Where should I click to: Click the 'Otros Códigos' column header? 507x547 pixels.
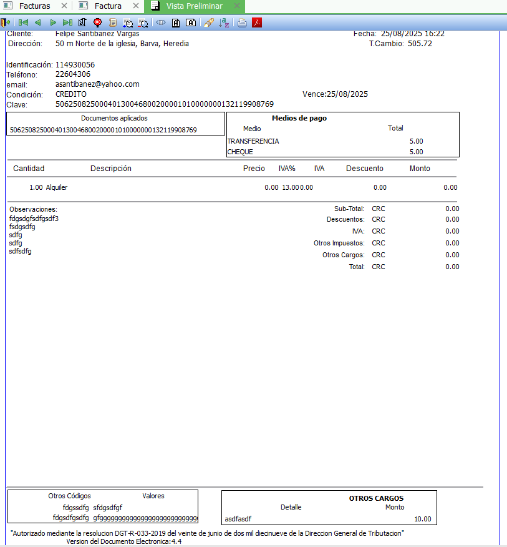69,496
